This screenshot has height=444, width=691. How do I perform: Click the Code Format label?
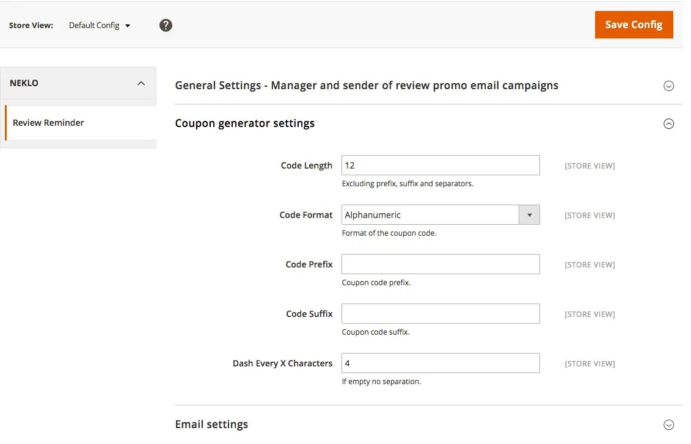click(306, 215)
